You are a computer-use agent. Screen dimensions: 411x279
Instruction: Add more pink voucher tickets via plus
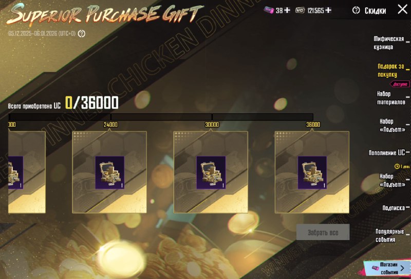pos(287,10)
